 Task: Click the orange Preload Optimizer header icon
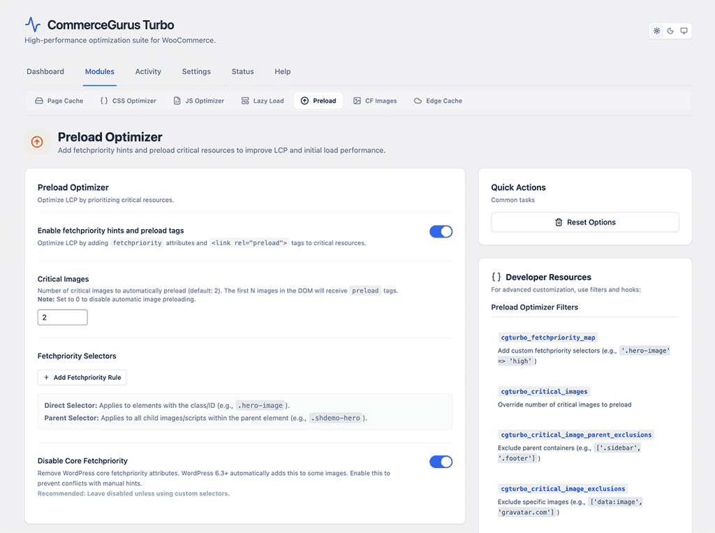click(37, 142)
